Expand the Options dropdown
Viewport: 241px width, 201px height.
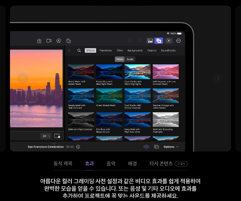pyautogui.click(x=171, y=147)
